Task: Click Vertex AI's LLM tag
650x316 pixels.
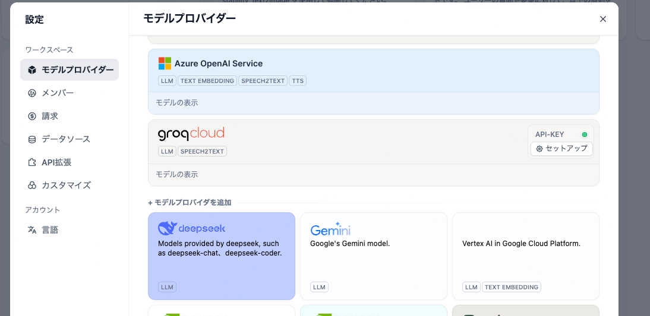Action: tap(471, 287)
